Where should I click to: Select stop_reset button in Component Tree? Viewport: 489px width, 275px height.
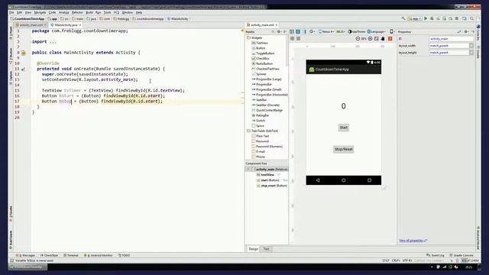[x=272, y=186]
